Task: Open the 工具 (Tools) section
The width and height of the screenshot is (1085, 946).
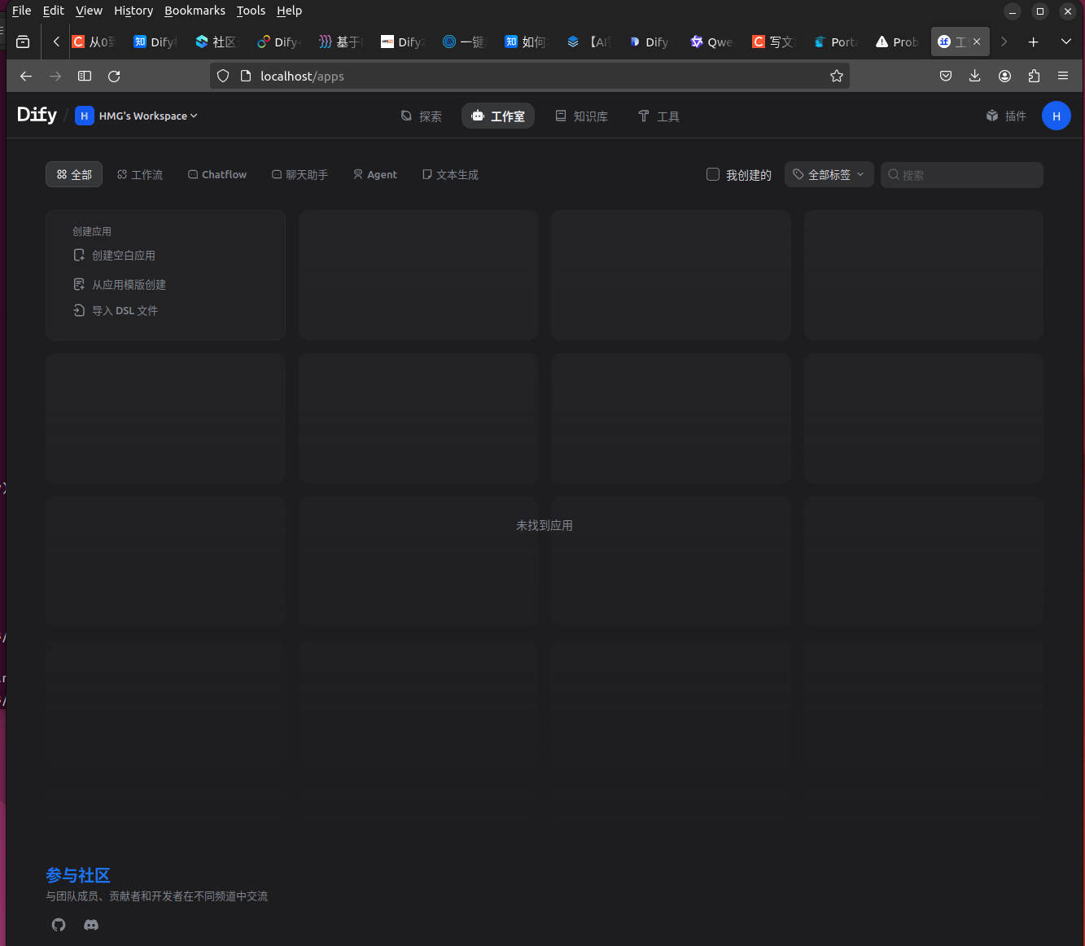Action: 658,116
